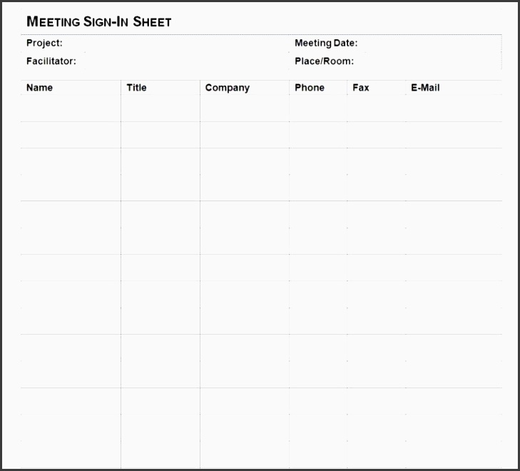
Task: Click first empty cell under Phone
Action: 318,108
